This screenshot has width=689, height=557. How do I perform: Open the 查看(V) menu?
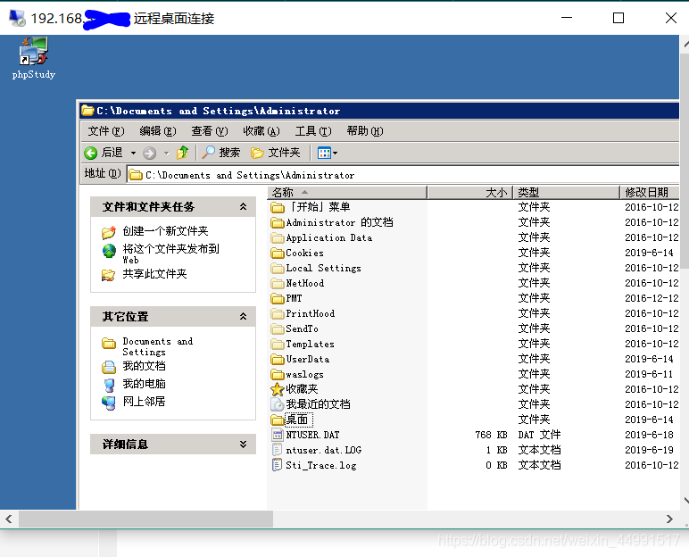click(210, 131)
